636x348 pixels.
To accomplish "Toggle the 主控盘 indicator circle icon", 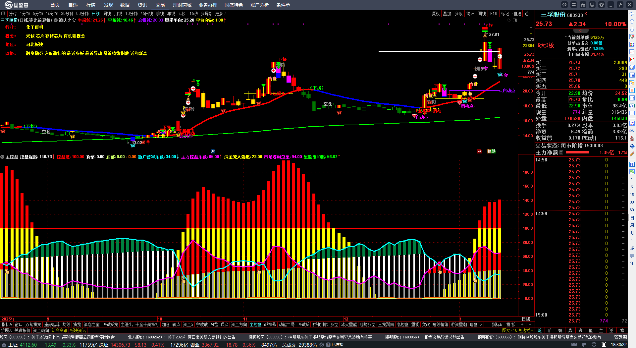I will (x=2, y=157).
